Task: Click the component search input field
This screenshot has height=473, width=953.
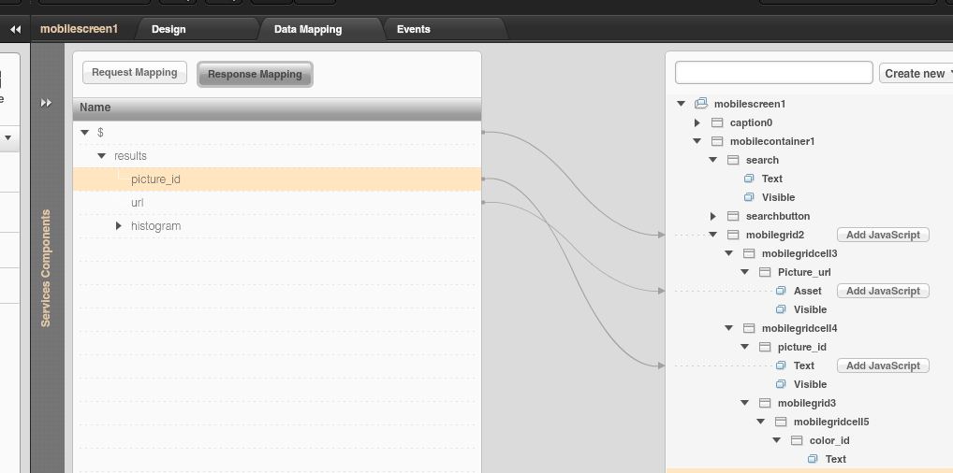Action: tap(773, 73)
